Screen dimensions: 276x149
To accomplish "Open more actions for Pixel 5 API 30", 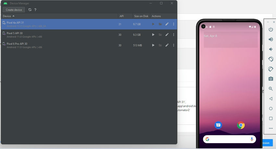I will [174, 35].
